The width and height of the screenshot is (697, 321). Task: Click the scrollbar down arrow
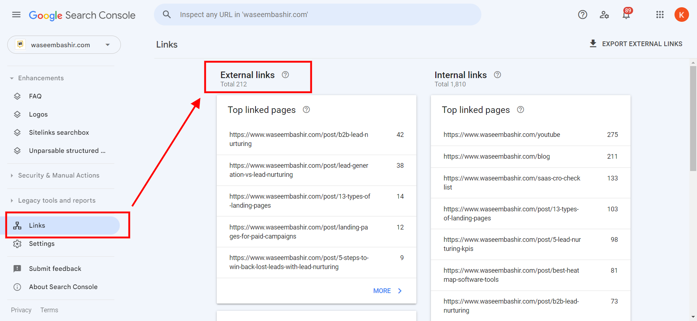click(x=693, y=317)
